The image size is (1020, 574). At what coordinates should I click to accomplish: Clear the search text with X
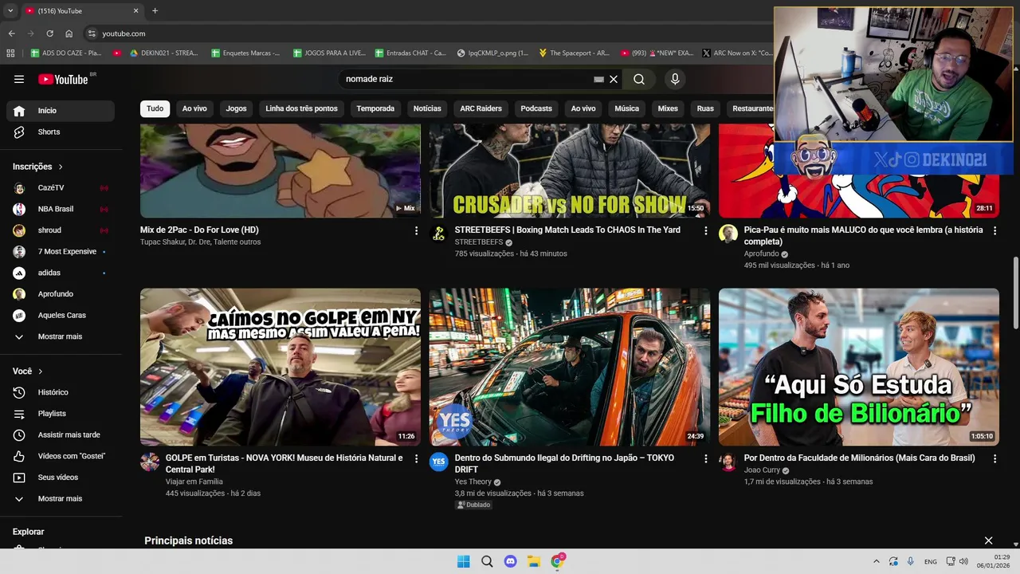click(x=614, y=79)
